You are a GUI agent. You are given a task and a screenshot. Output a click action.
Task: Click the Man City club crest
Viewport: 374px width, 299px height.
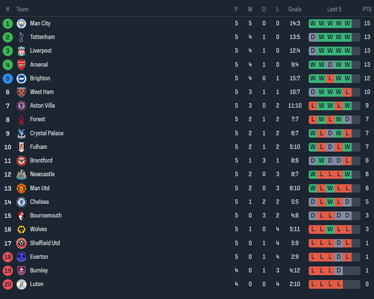[x=21, y=23]
